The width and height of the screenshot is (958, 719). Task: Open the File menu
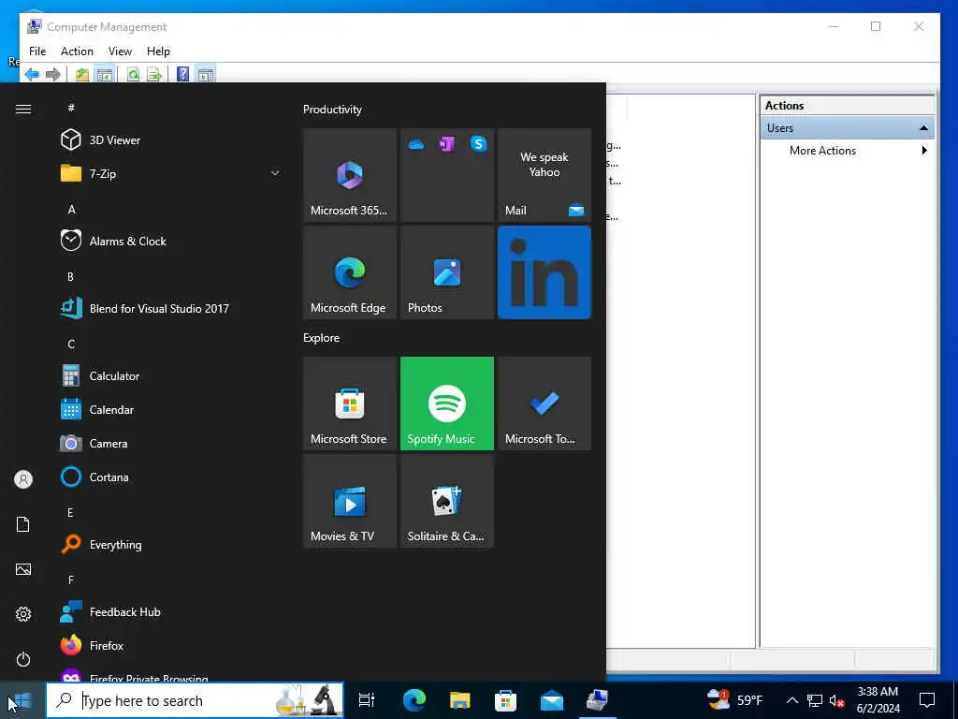[x=37, y=51]
